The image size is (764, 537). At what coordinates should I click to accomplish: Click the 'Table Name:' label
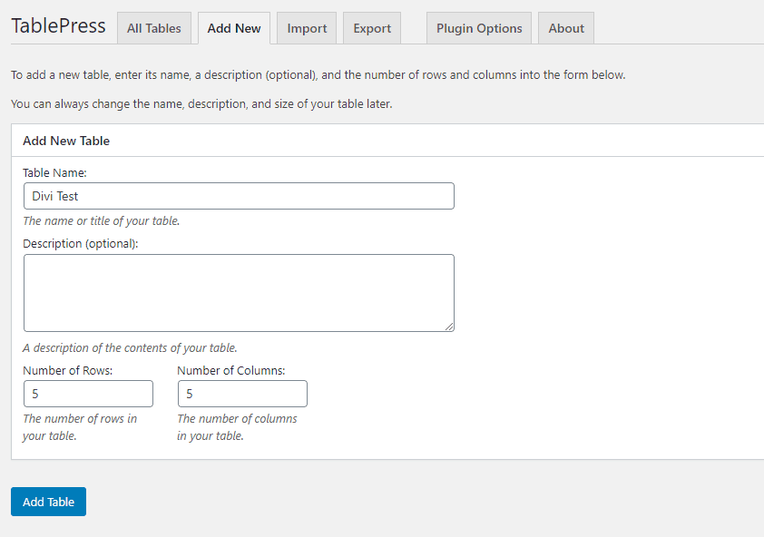[x=54, y=172]
